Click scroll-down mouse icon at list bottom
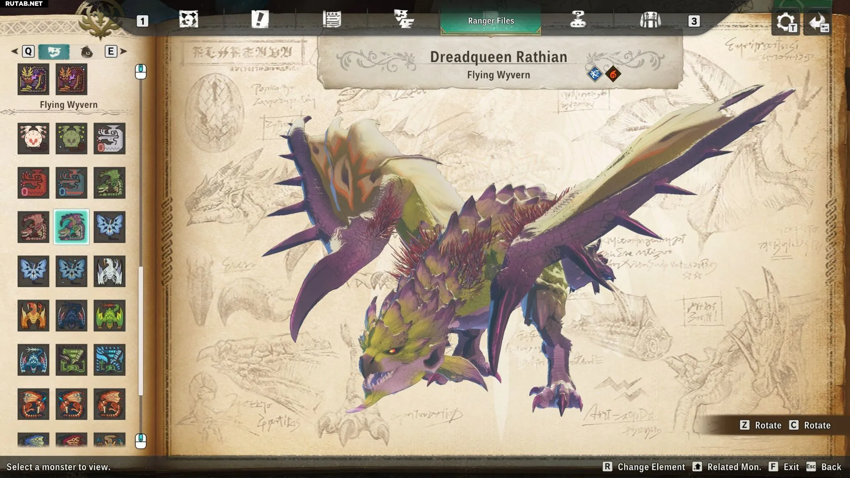Screen dimensions: 850x478 [140, 440]
